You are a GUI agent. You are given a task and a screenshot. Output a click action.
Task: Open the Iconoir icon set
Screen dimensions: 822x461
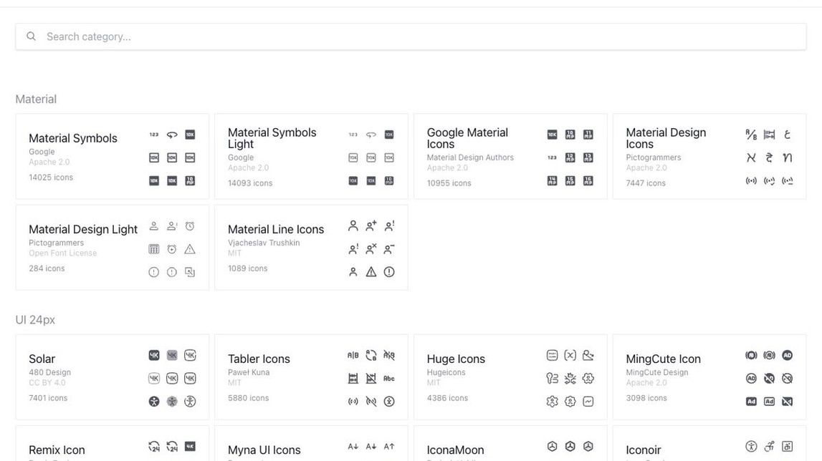(x=709, y=444)
